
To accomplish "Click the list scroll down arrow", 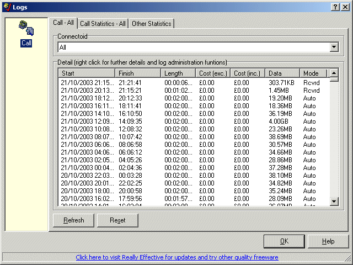I will (334, 202).
